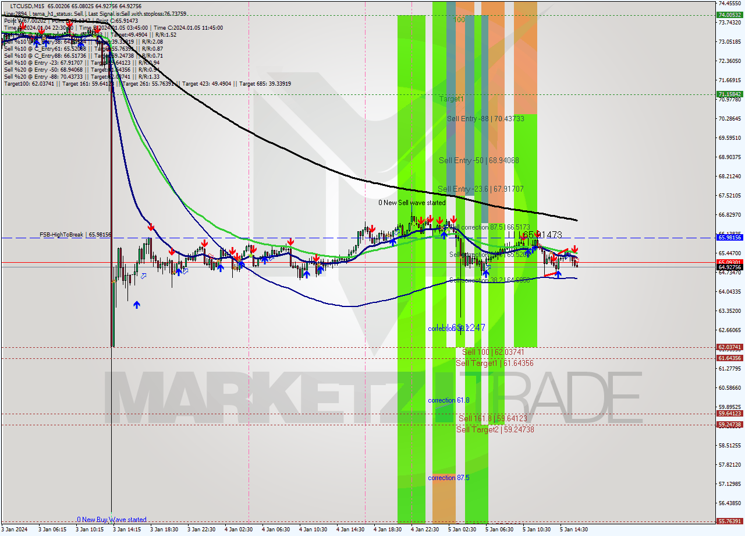The width and height of the screenshot is (745, 536).
Task: Click the 'Sell 100 | 62.03741' label
Action: click(x=494, y=352)
